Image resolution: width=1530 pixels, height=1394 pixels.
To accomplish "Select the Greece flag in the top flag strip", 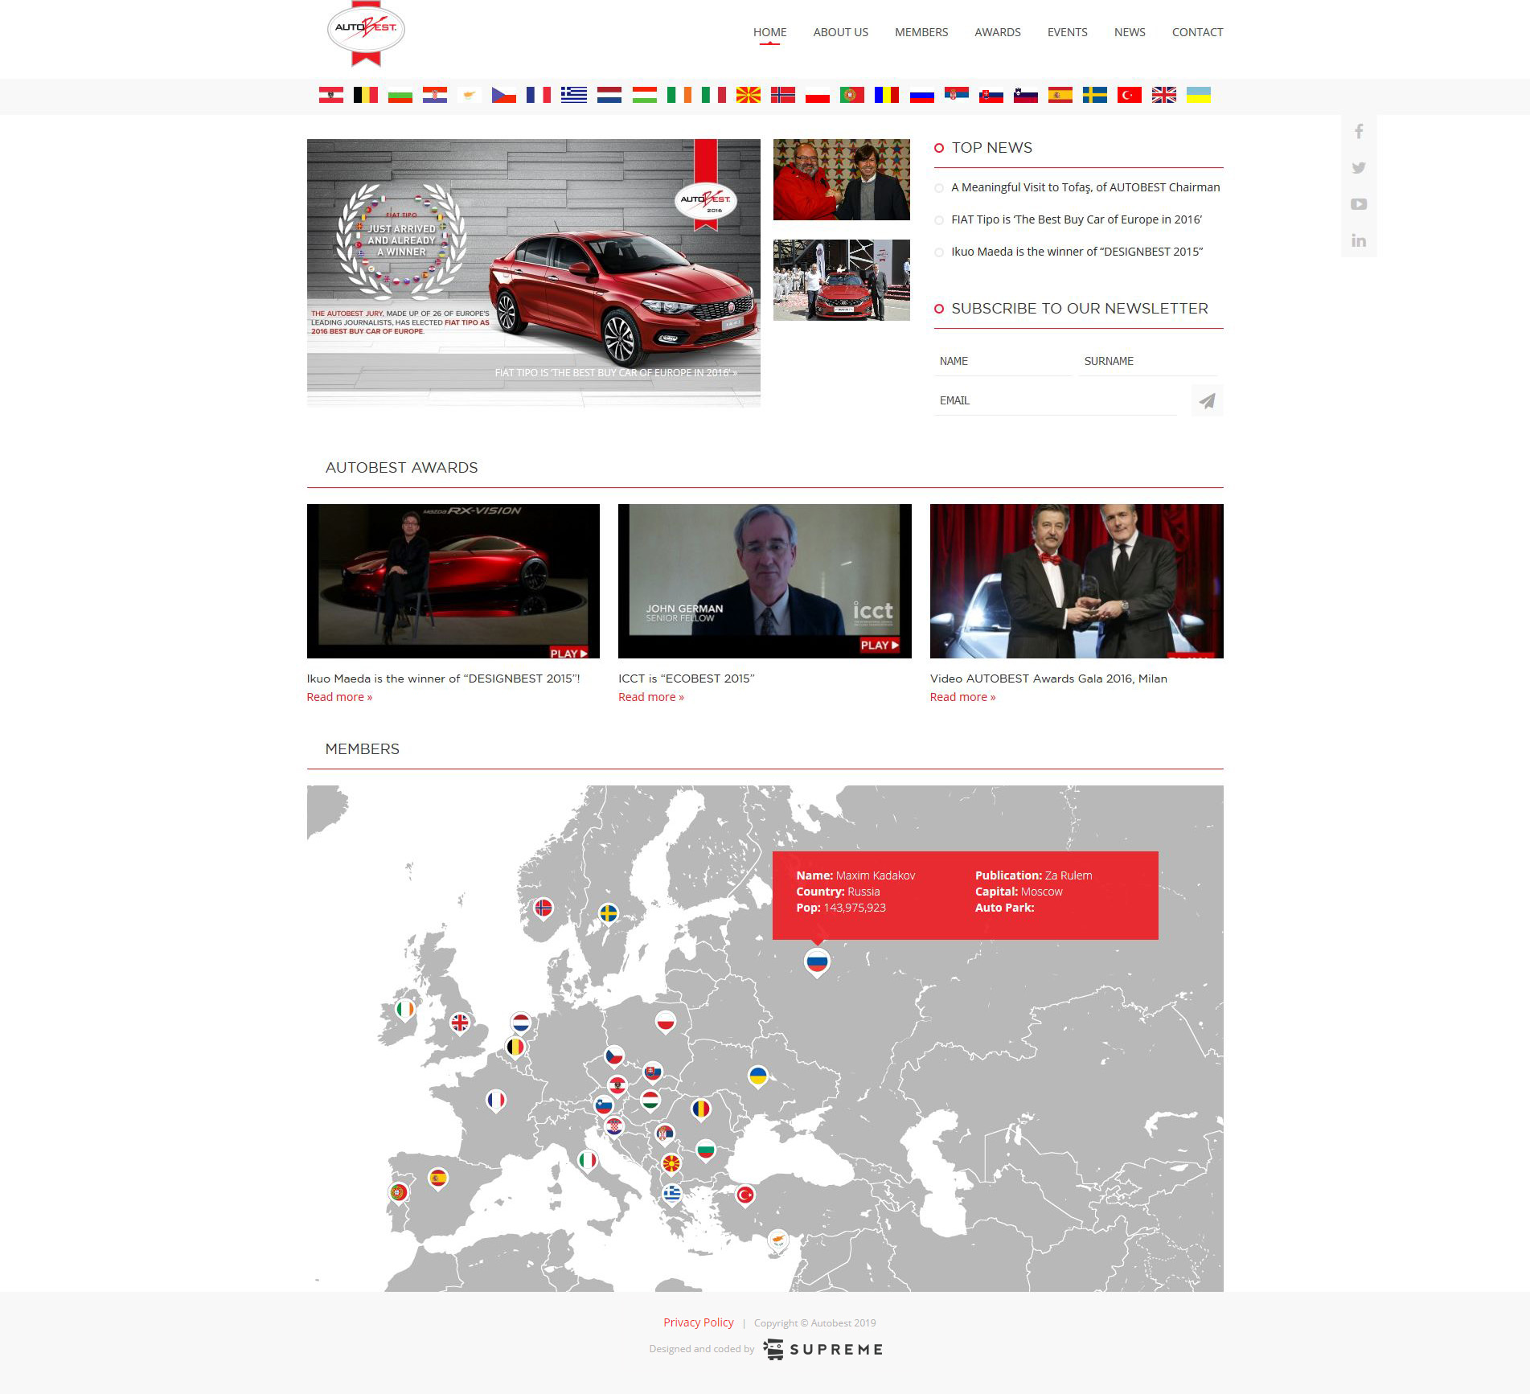I will pyautogui.click(x=574, y=96).
